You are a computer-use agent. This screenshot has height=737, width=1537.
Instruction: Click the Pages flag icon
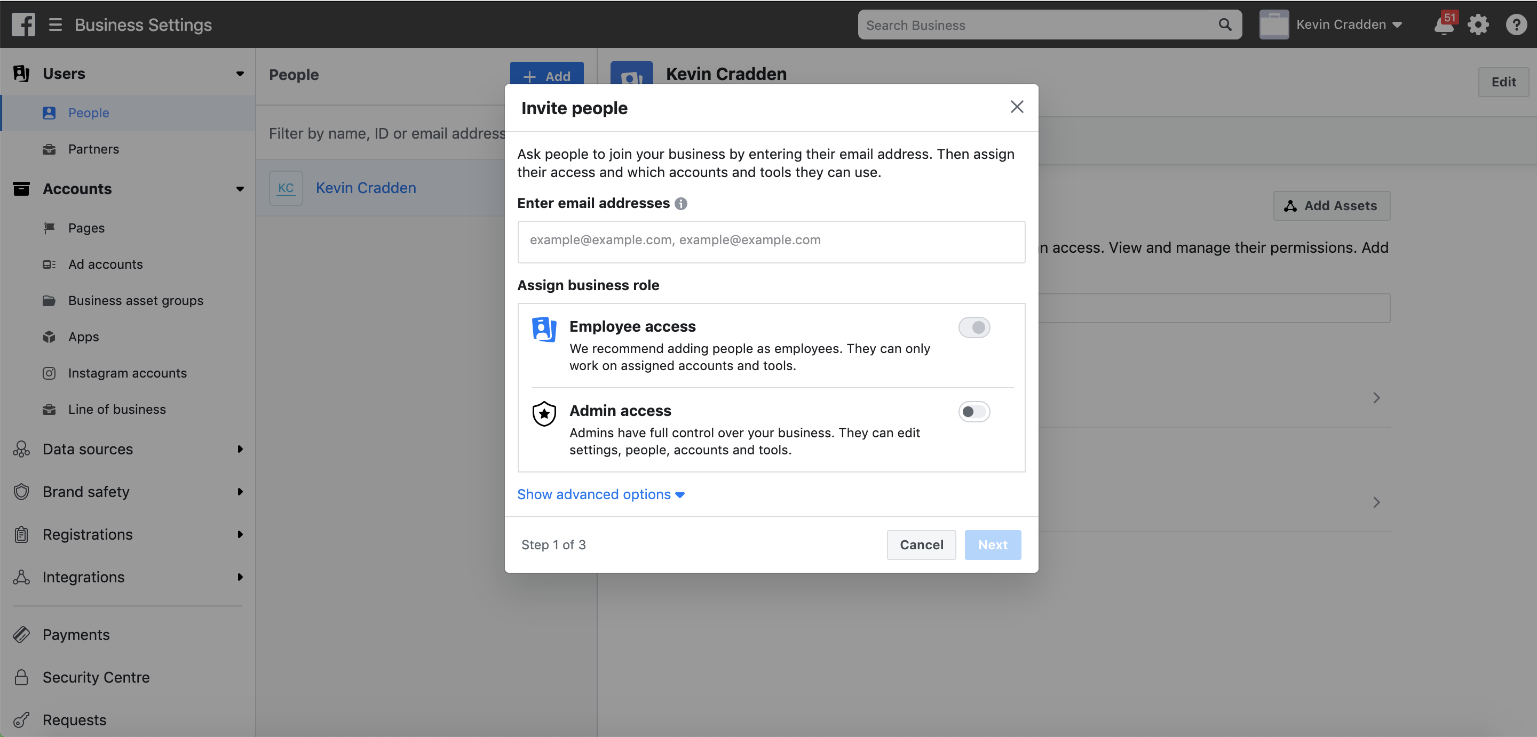pos(49,228)
